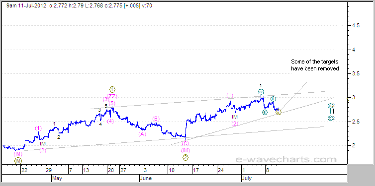Click the 24 date axis label
The image size is (375, 186).
[221, 170]
